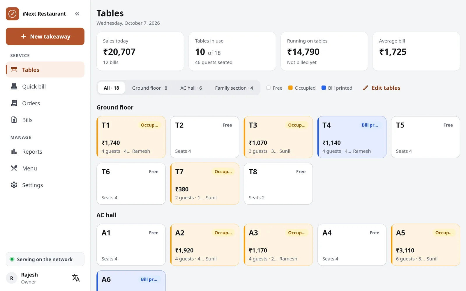Switch to Family section · 4 tab
This screenshot has height=291, width=466.
point(234,88)
